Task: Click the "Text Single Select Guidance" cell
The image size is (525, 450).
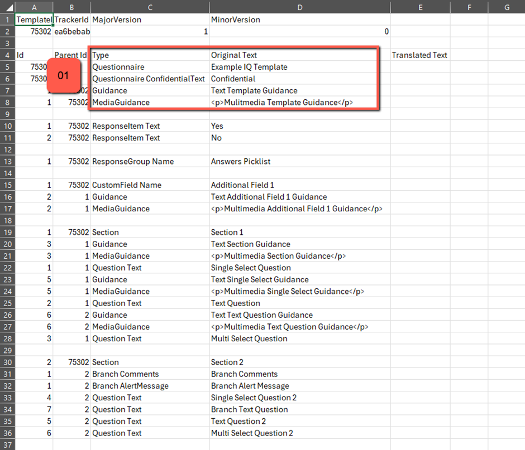Action: tap(260, 279)
